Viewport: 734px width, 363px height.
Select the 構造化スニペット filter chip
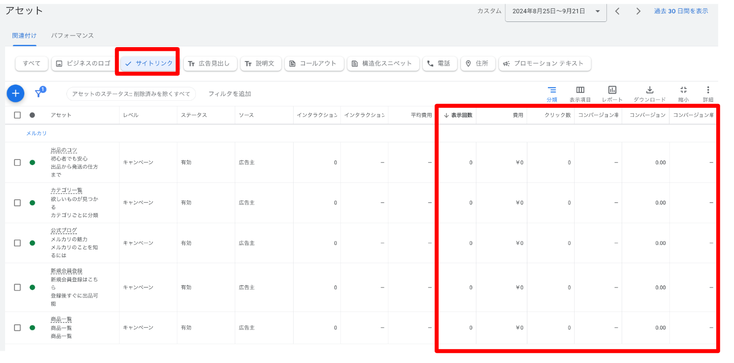point(383,63)
